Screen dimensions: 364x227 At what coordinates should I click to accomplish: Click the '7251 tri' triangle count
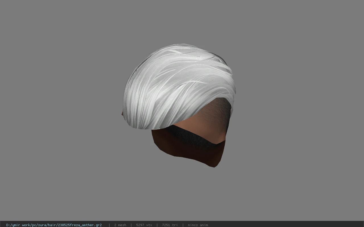pyautogui.click(x=170, y=225)
